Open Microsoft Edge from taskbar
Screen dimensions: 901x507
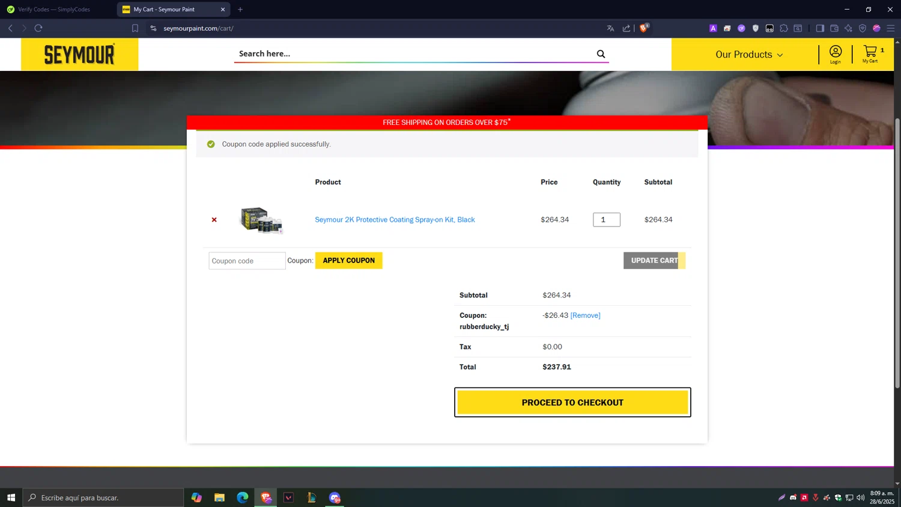point(243,497)
